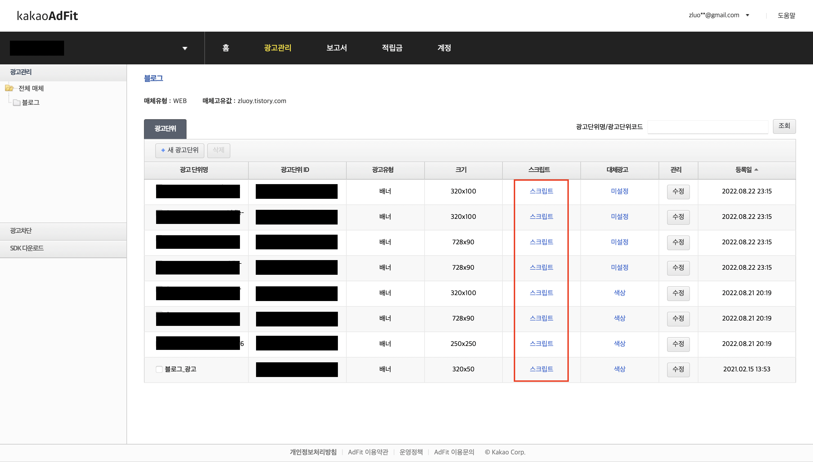Sort by 등록일 arrow icon
This screenshot has height=462, width=813.
756,170
